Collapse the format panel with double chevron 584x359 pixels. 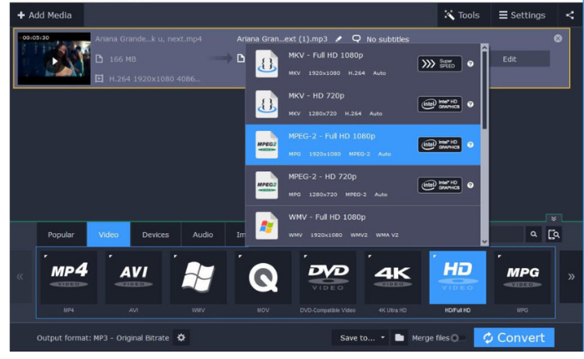point(554,219)
